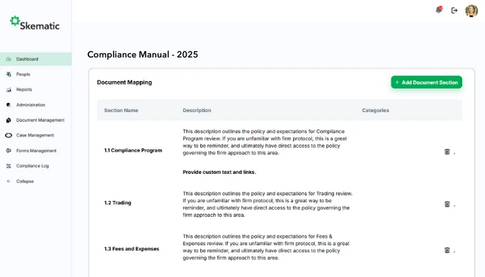The image size is (485, 277).
Task: Click the Categories column header
Action: point(375,110)
